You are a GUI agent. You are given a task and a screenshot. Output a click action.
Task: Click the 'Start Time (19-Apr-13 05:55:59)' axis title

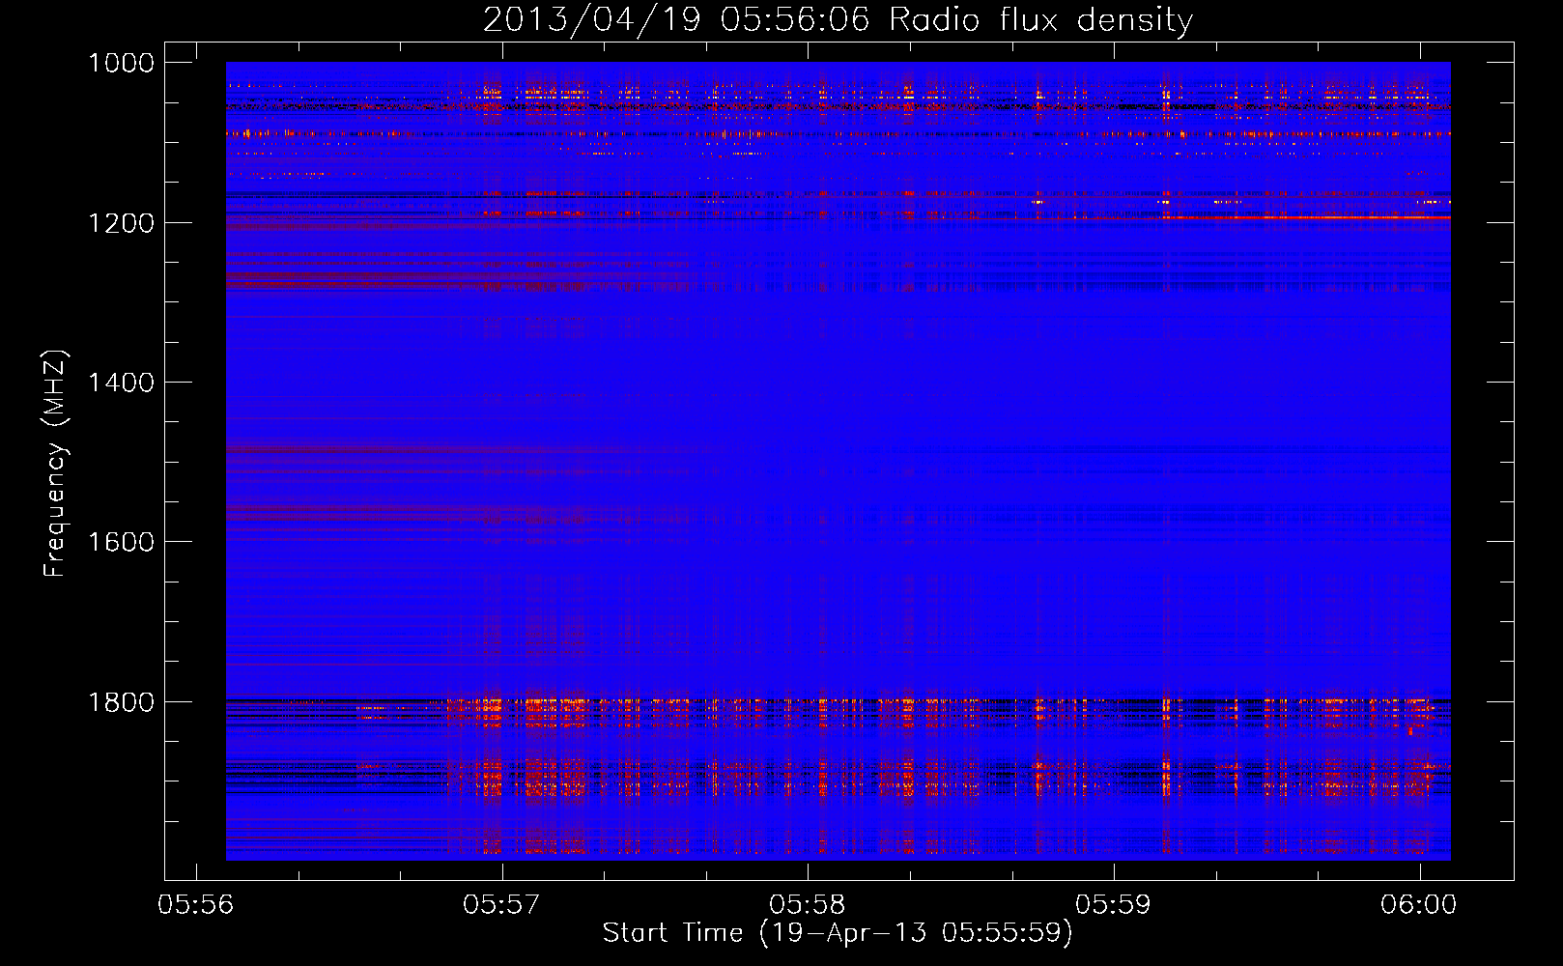pyautogui.click(x=838, y=933)
